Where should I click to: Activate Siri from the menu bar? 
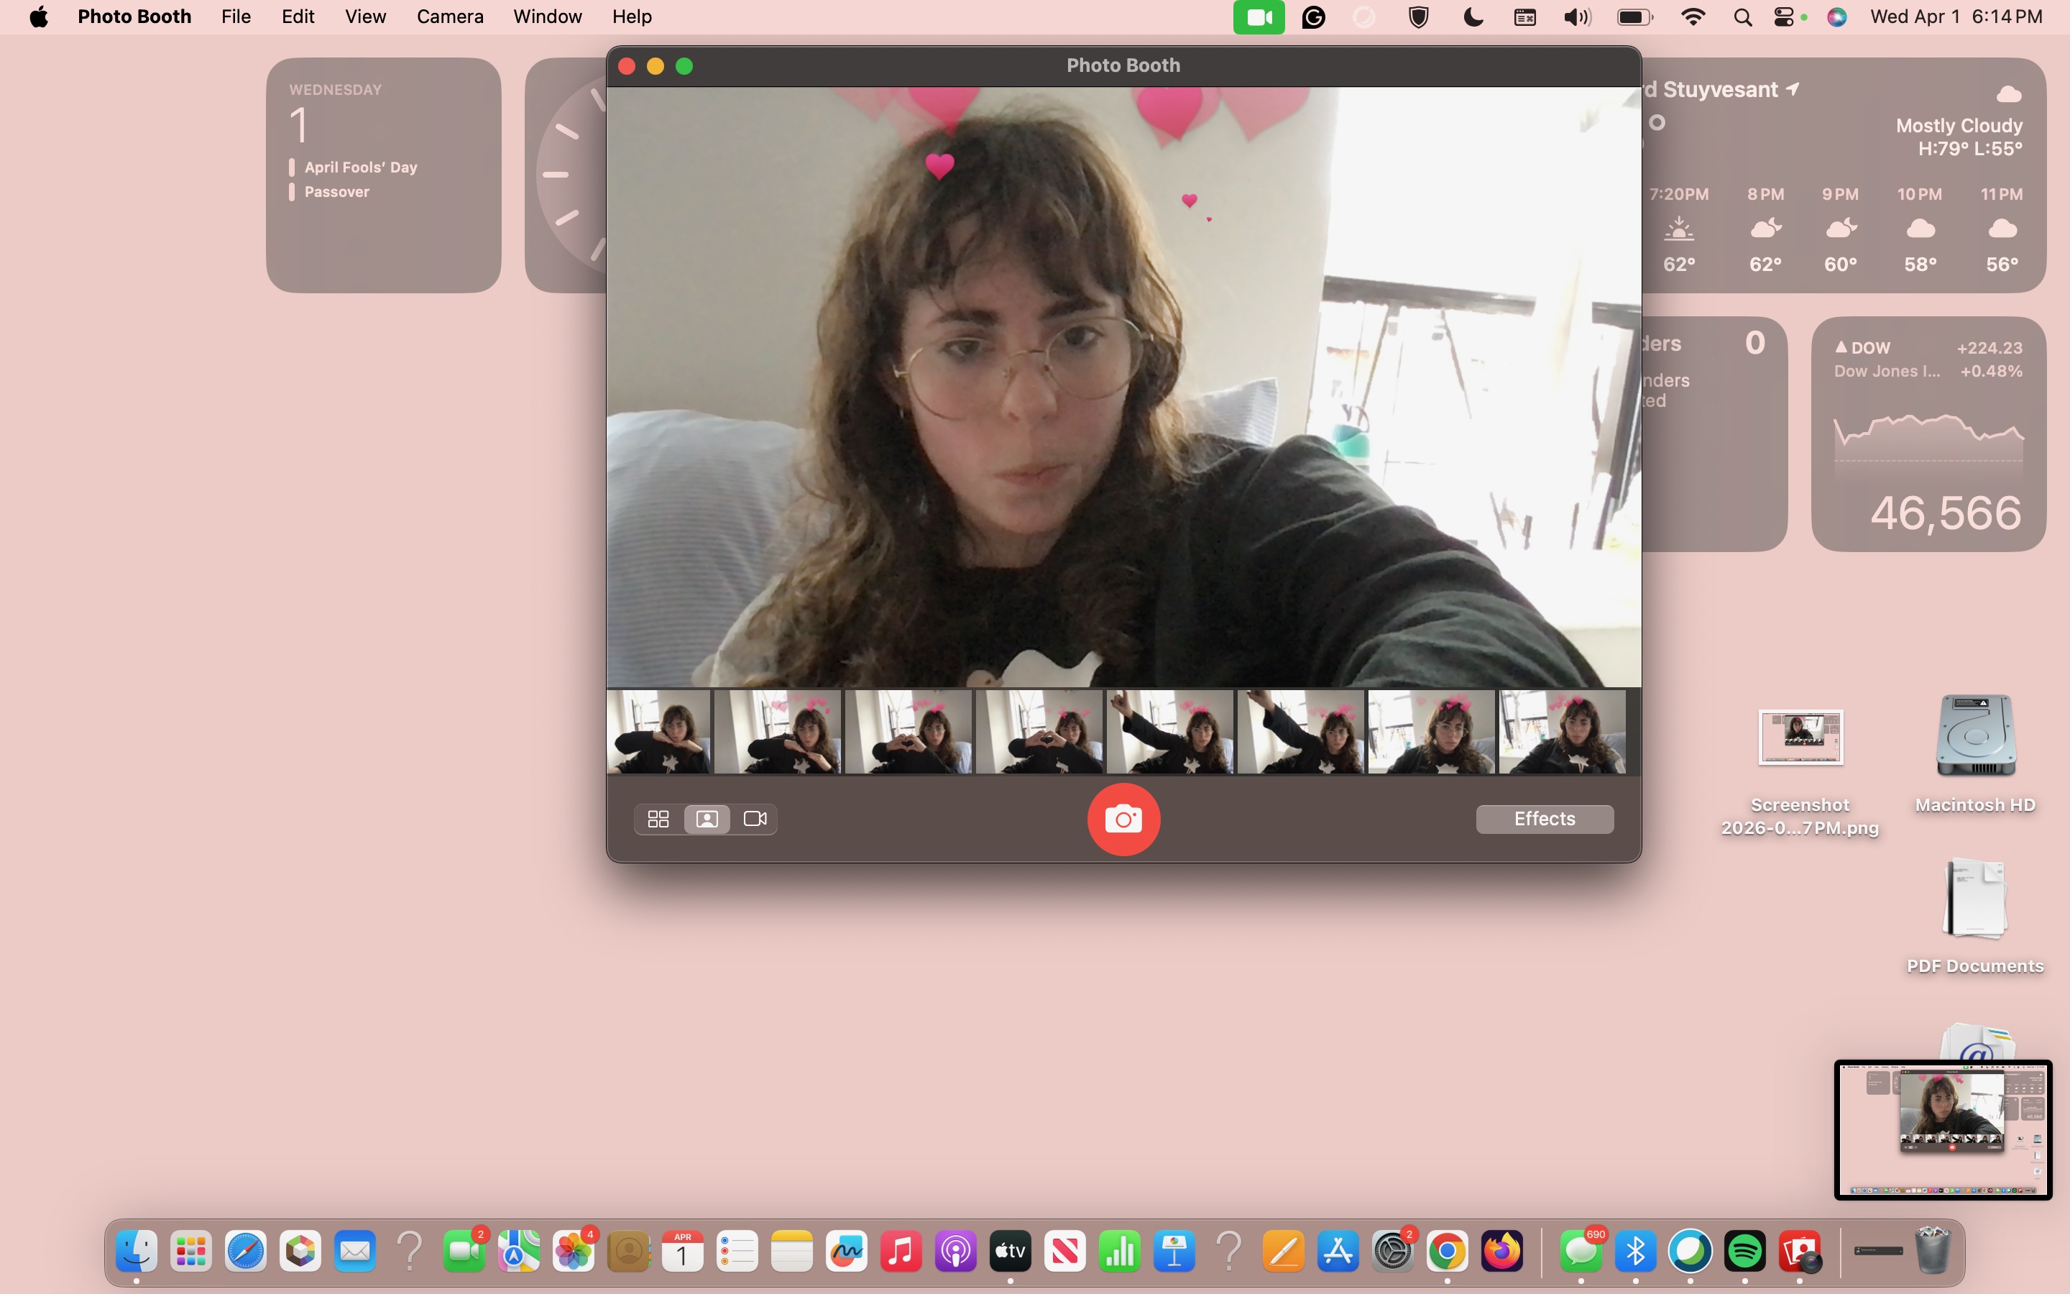coord(1836,17)
